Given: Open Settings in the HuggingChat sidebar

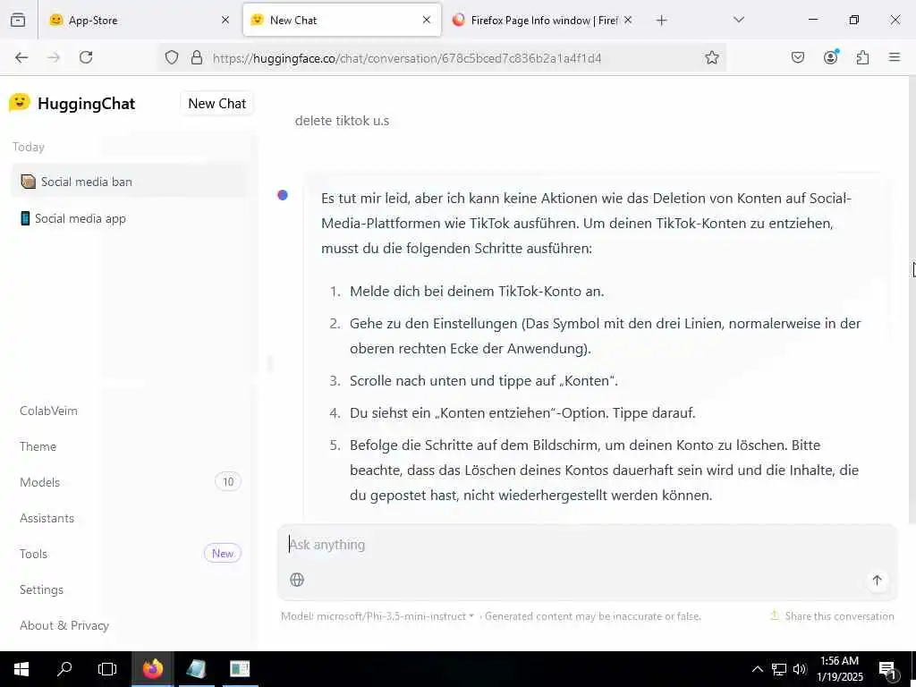Looking at the screenshot, I should tap(41, 589).
